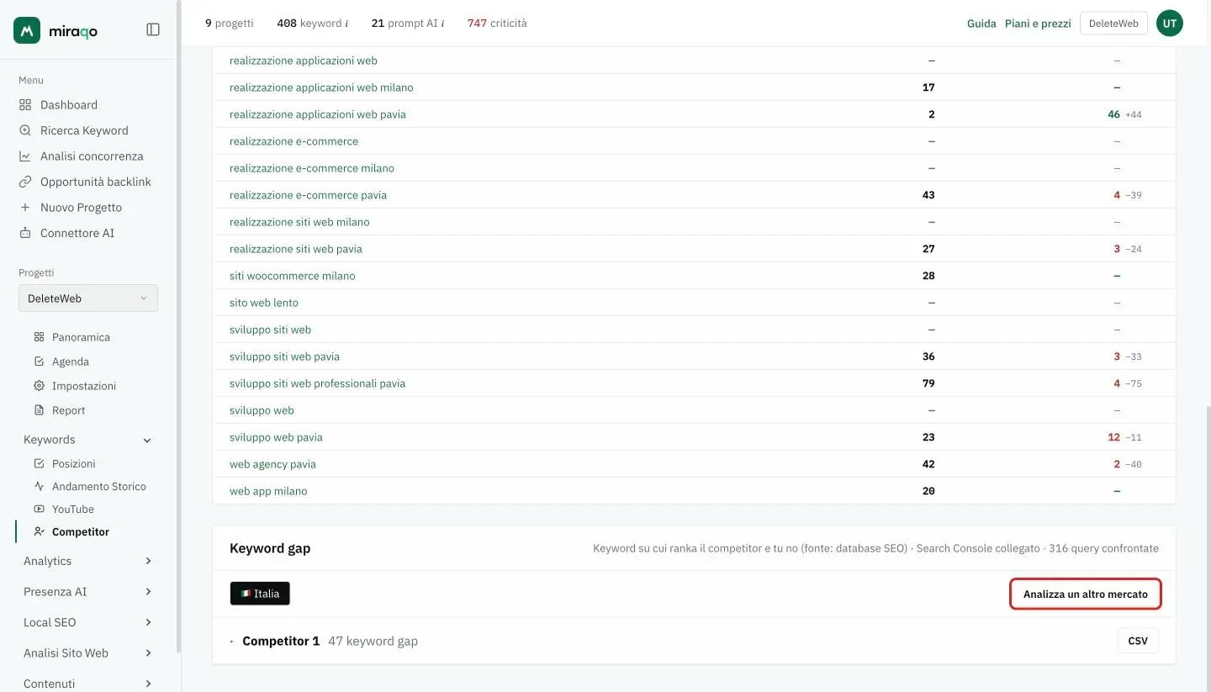Click the 9 progetti counter

point(229,24)
